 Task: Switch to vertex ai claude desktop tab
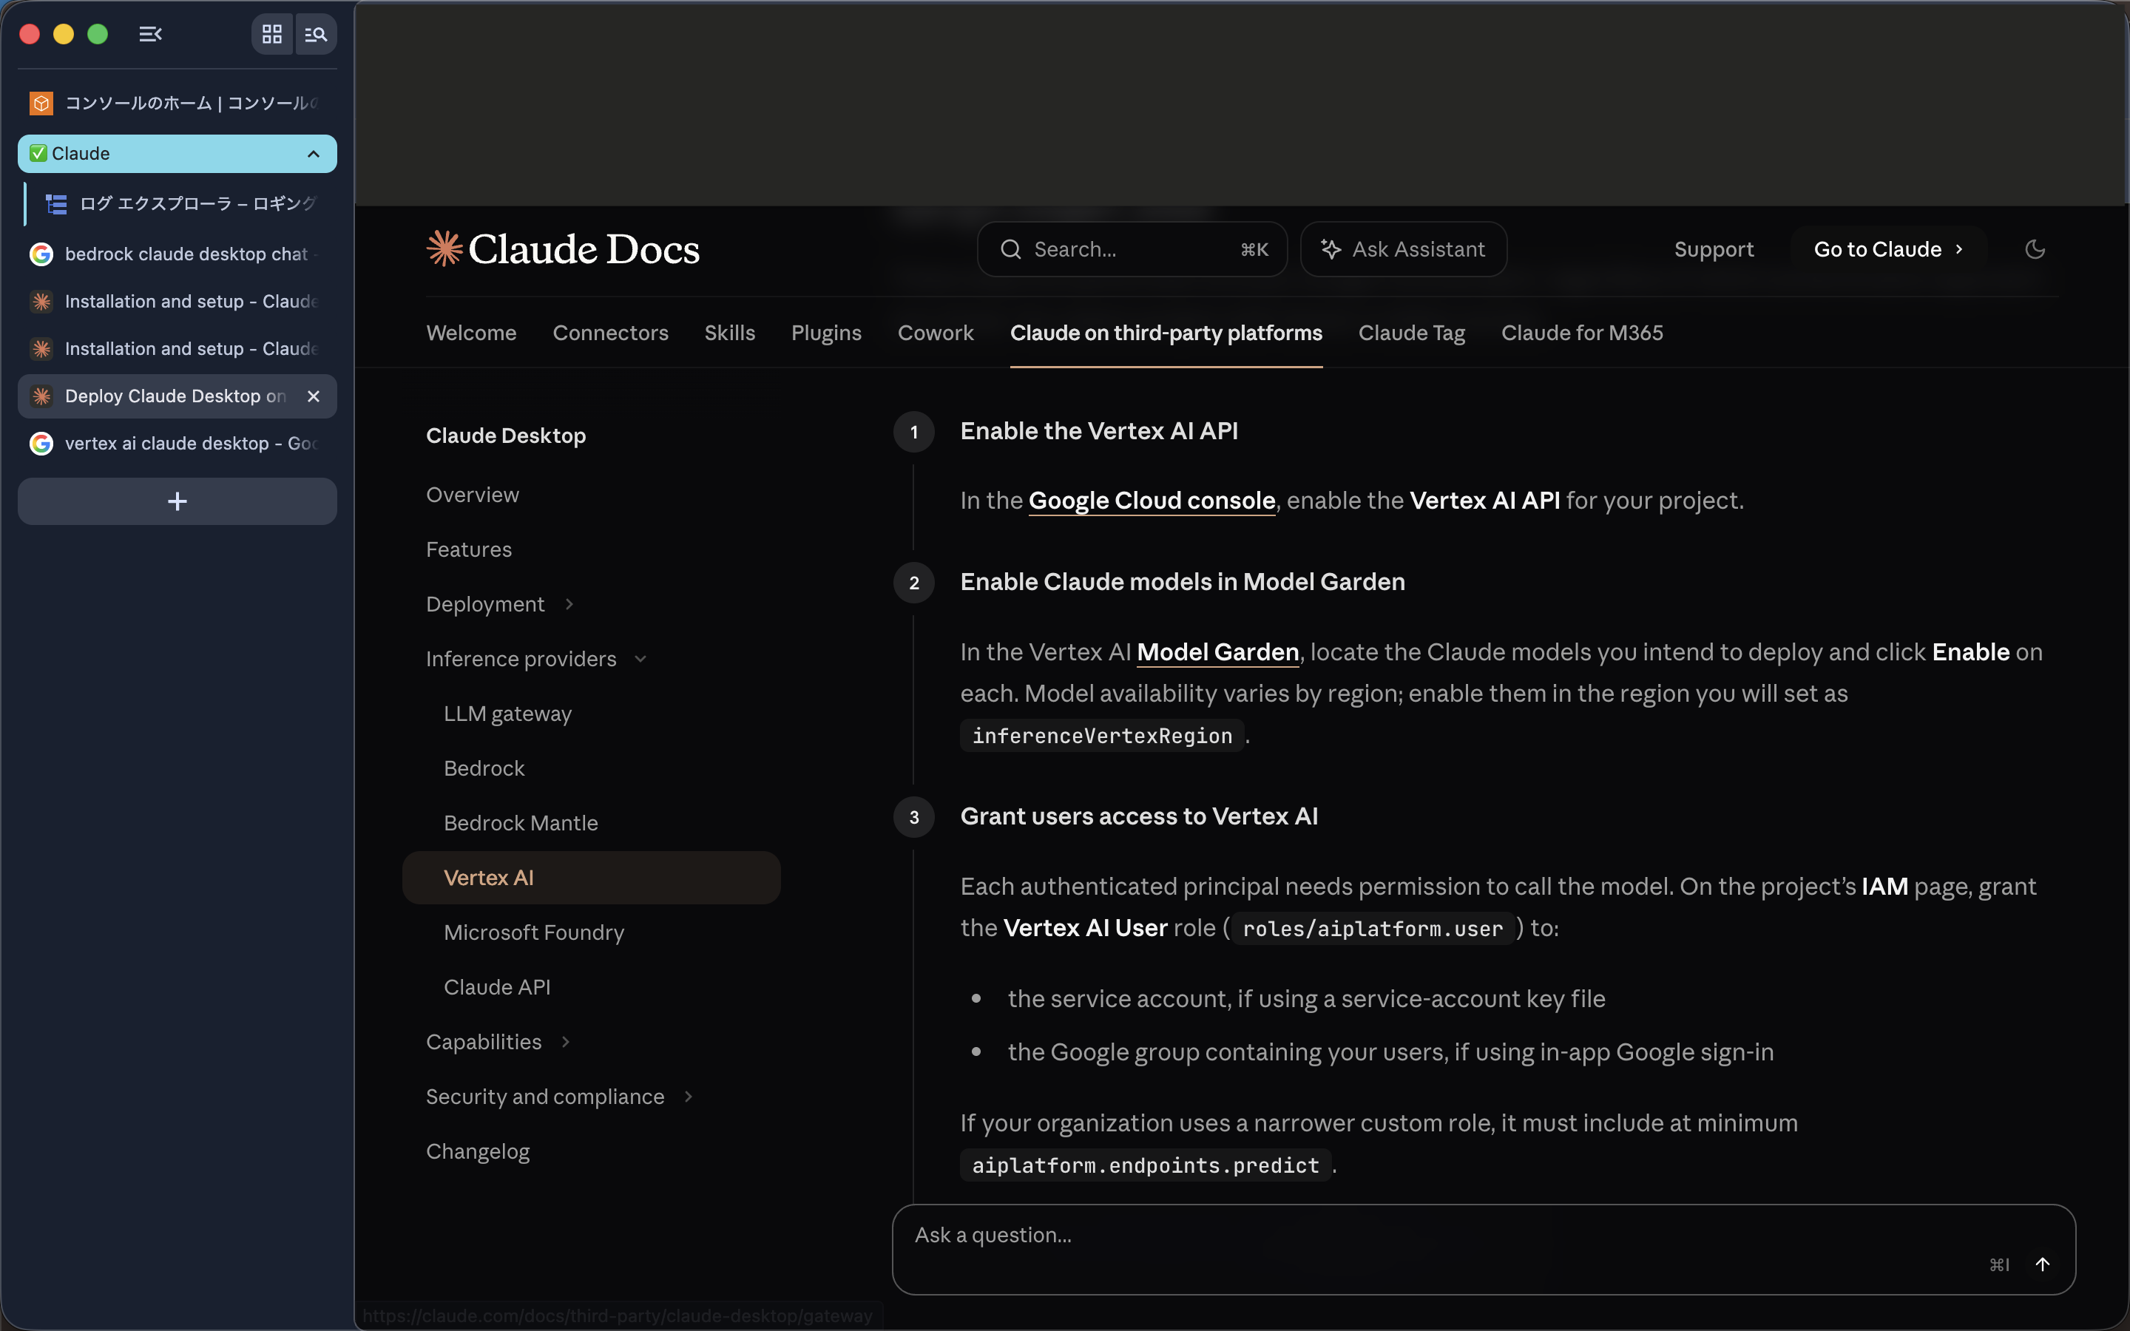177,444
